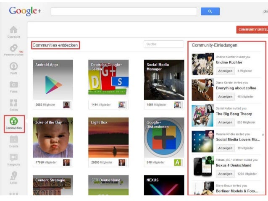Image resolution: width=268 pixels, height=201 pixels.
Task: Click 'Daniel Kulbe invited you' text
Action: (231, 108)
